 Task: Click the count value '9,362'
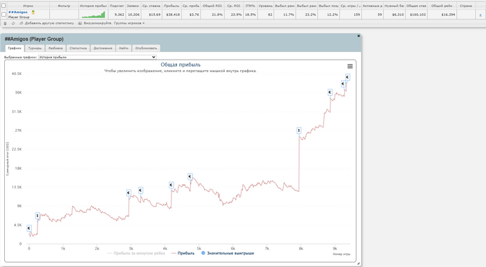coord(119,15)
